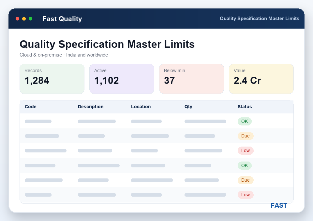Click the green maximize window dot
Image resolution: width=313 pixels, height=221 pixels.
coord(31,19)
